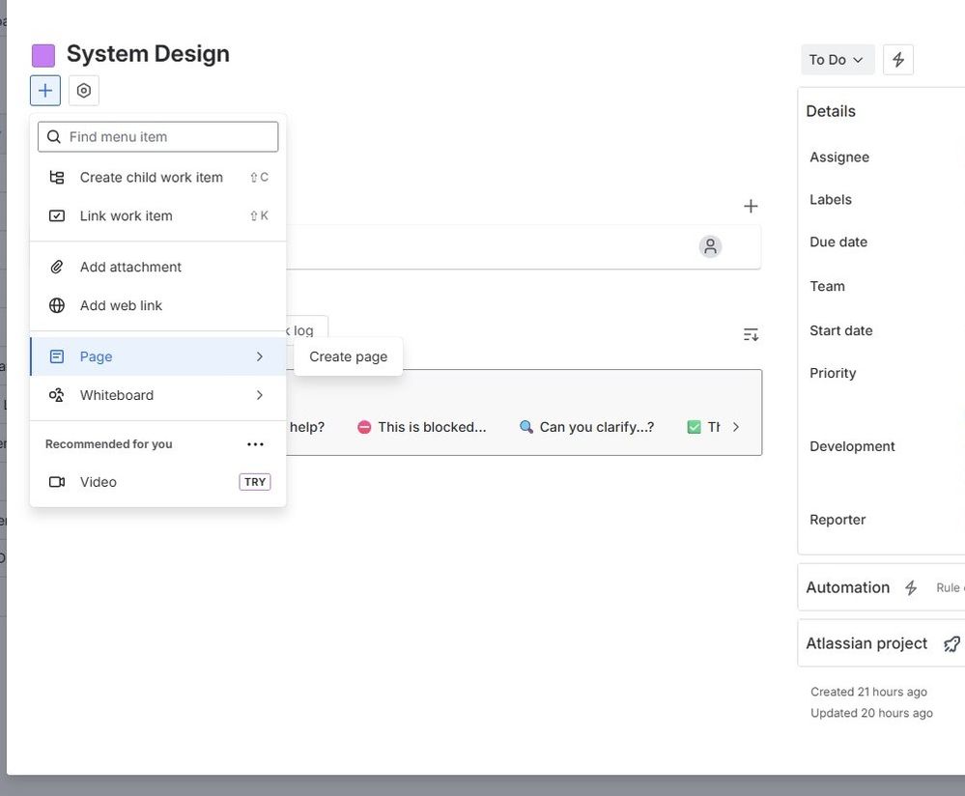Viewport: 965px width, 796px height.
Task: Select Create child work item
Action: pyautogui.click(x=158, y=178)
